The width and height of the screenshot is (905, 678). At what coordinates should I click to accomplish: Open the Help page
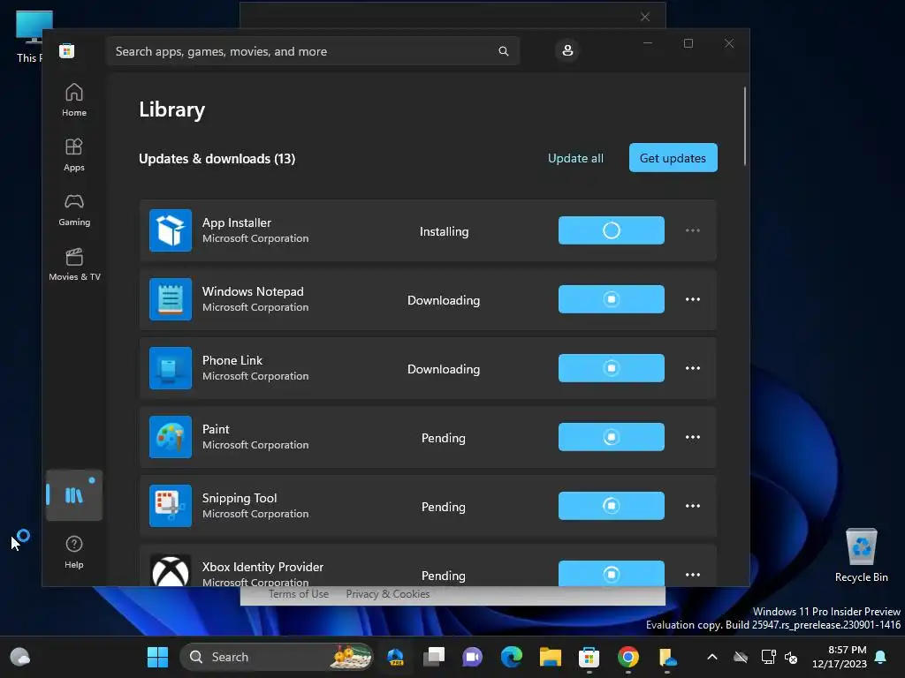(x=74, y=552)
